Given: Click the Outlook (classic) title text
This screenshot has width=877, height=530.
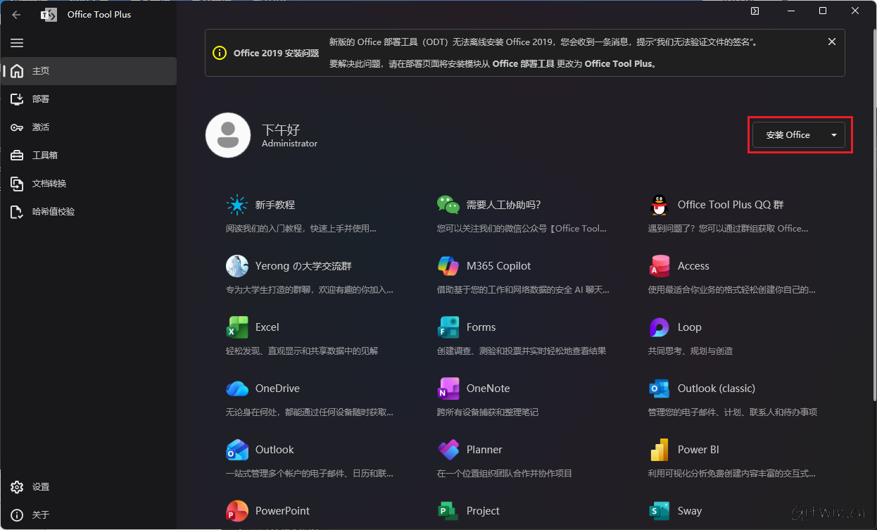Looking at the screenshot, I should [717, 389].
